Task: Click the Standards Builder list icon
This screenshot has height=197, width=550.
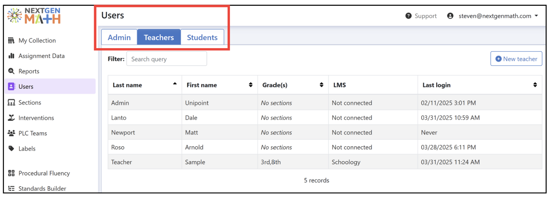Action: tap(11, 189)
